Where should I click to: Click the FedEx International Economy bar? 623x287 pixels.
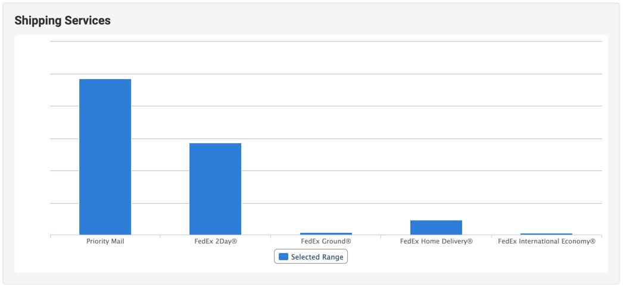tap(546, 234)
